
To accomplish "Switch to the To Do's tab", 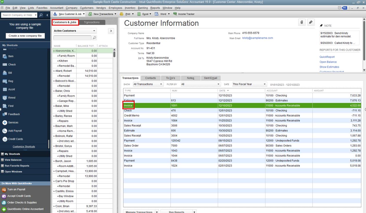I will (x=170, y=78).
